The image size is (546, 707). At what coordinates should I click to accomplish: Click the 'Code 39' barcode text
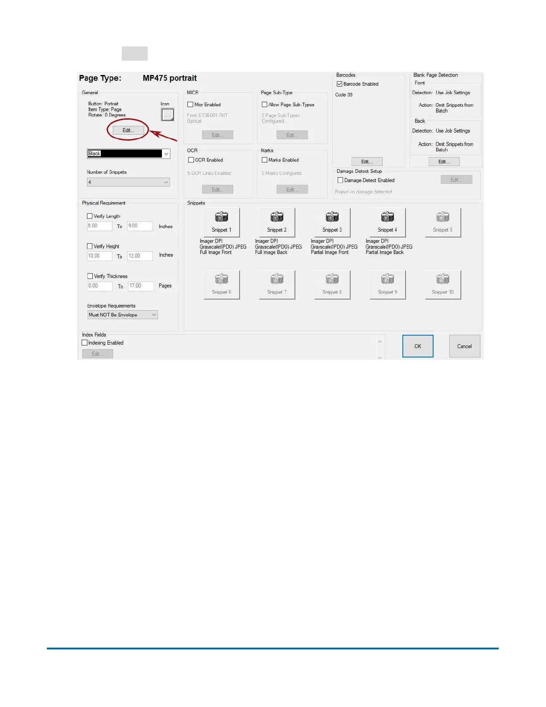pos(344,95)
